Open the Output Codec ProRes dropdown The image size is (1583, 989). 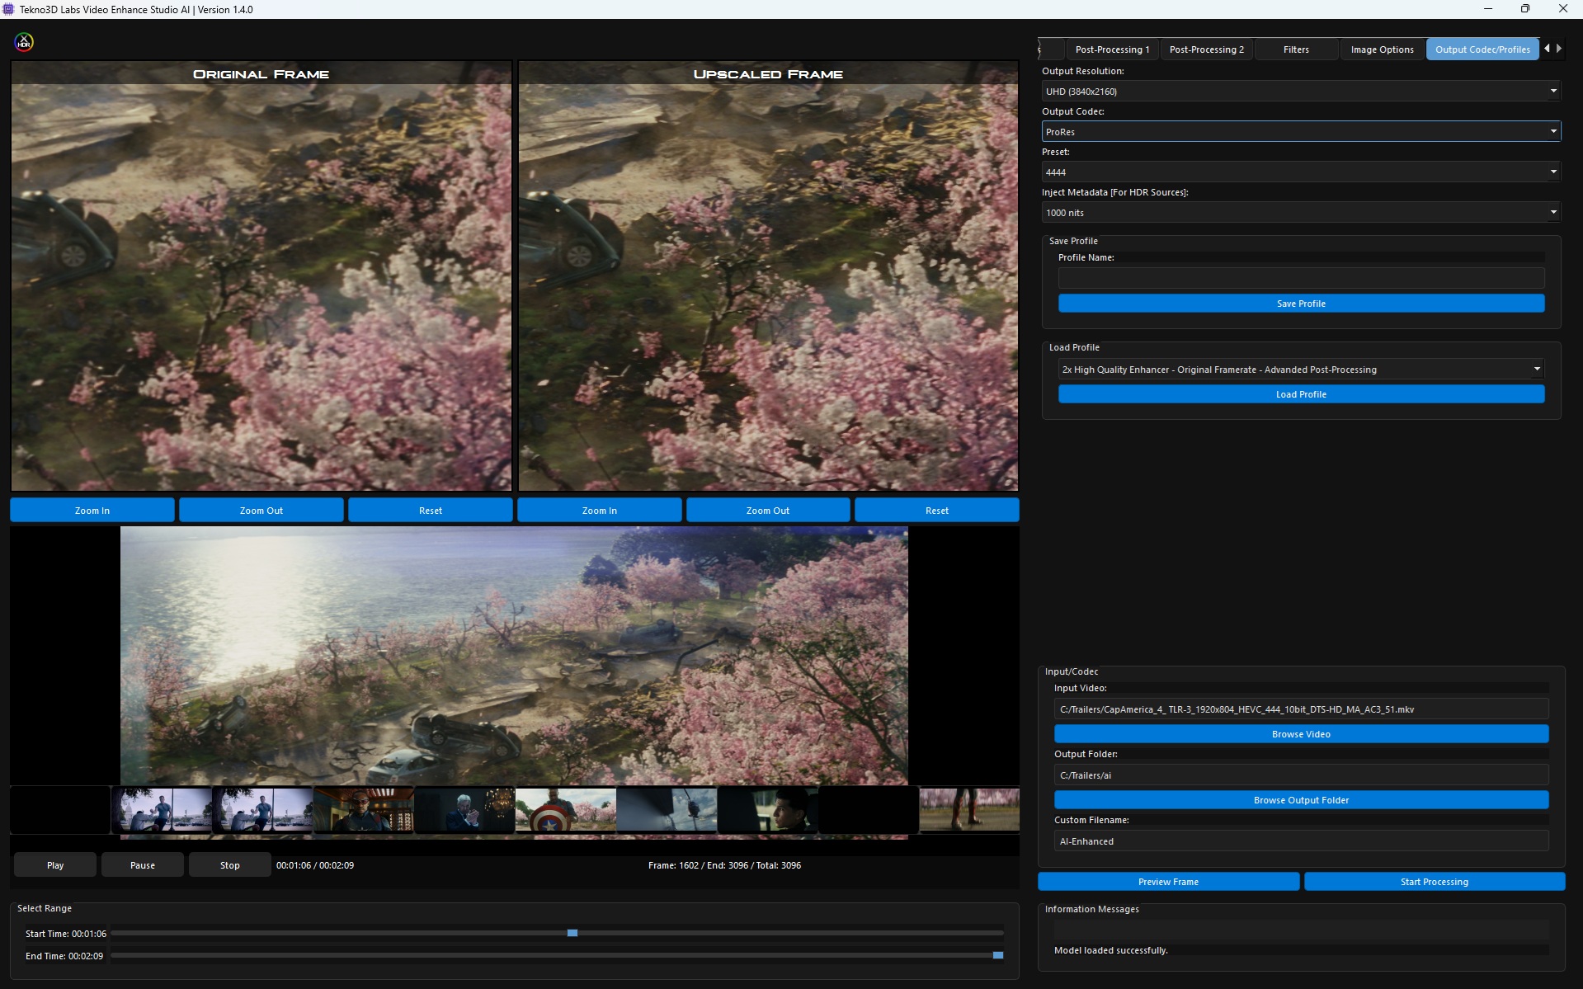tap(1301, 132)
